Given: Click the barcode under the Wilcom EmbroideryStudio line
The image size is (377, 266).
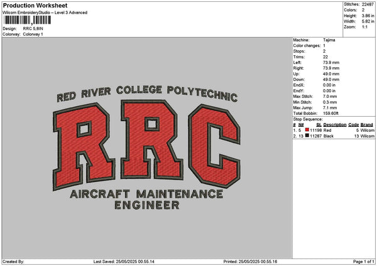Looking at the screenshot, I should (28, 21).
